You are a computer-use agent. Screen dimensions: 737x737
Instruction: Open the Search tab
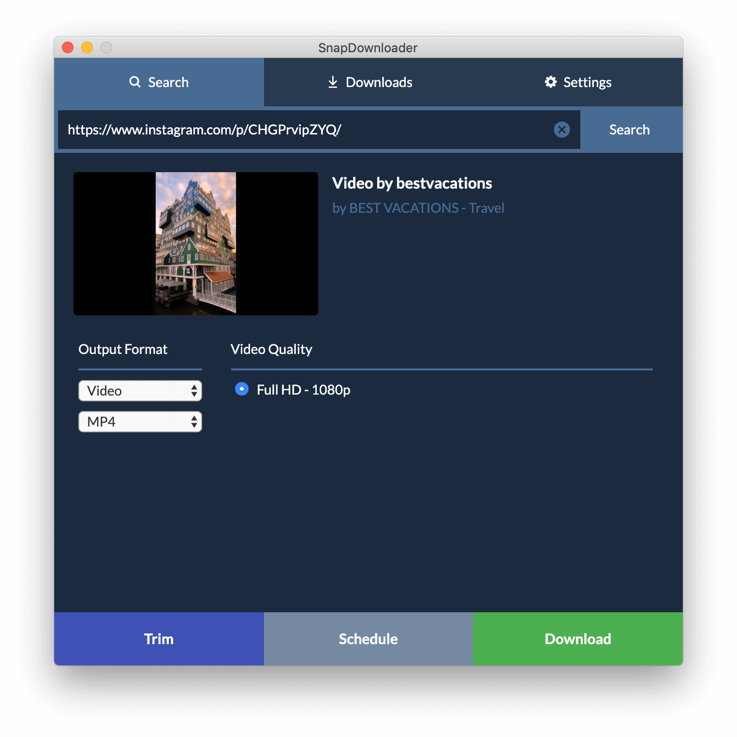pos(159,82)
